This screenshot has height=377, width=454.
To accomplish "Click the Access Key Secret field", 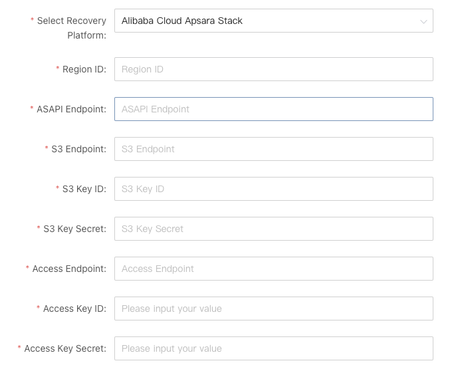I will [x=274, y=348].
